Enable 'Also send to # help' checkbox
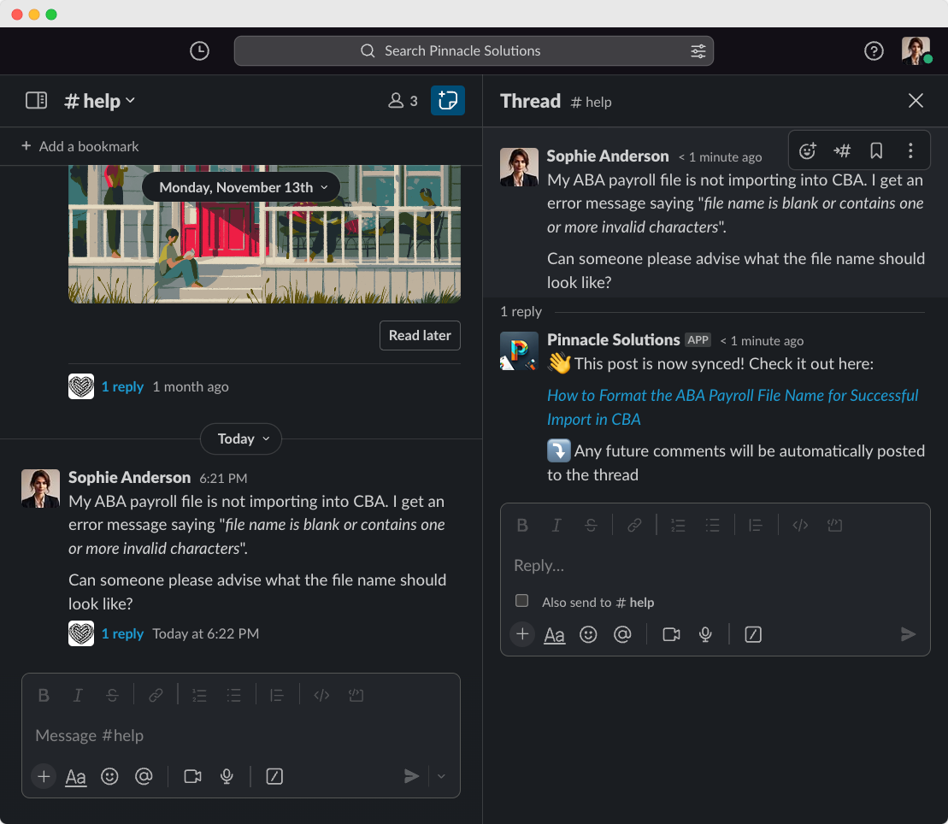Viewport: 948px width, 824px height. [x=521, y=601]
